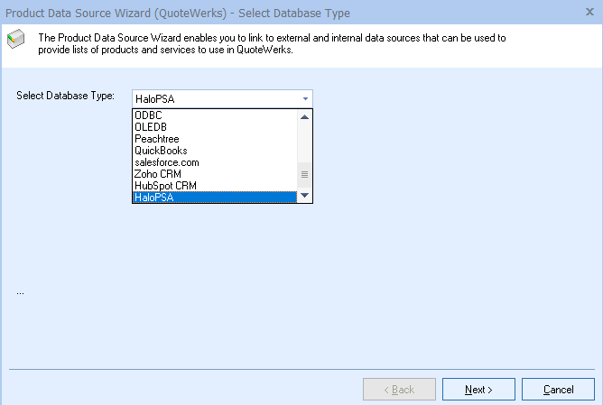The width and height of the screenshot is (603, 405).
Task: Select Zoho CRM from the list
Action: click(x=159, y=174)
